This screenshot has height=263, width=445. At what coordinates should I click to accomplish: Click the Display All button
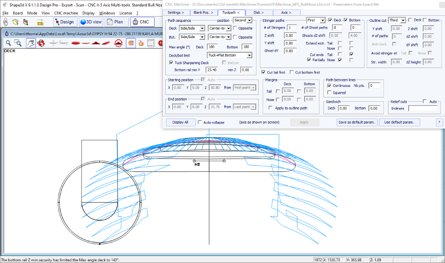coord(180,122)
